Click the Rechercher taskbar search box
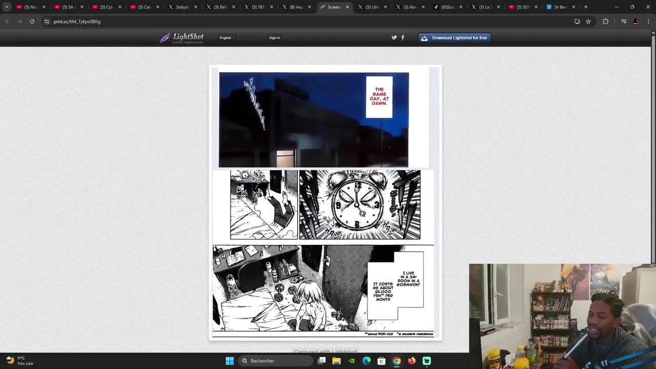Viewport: 656px width, 369px height. 276,361
